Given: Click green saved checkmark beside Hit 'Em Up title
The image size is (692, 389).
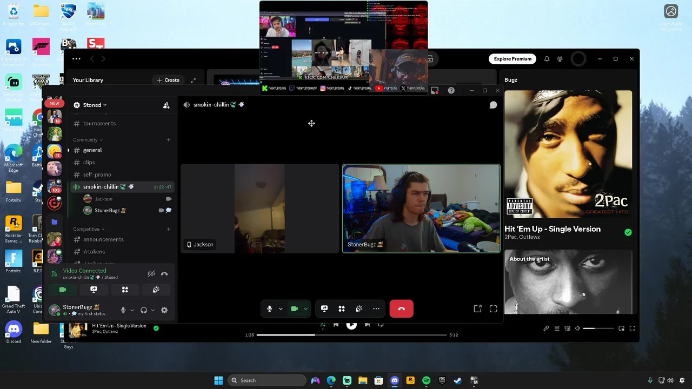Looking at the screenshot, I should [628, 232].
